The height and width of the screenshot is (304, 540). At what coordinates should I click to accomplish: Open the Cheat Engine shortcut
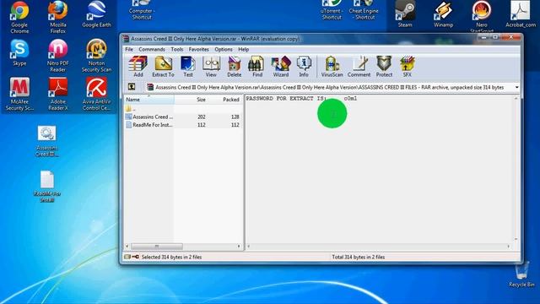pyautogui.click(x=364, y=9)
